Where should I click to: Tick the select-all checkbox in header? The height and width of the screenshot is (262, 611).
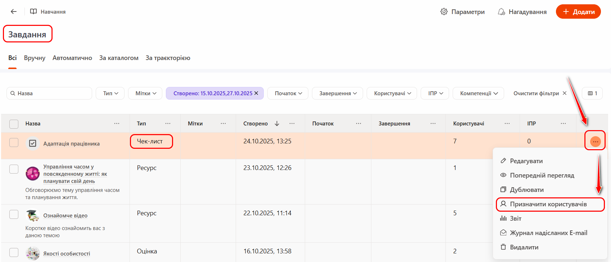[x=14, y=124]
